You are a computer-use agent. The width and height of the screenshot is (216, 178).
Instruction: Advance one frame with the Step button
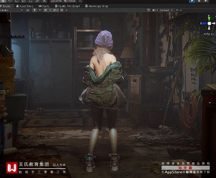[x=206, y=1]
